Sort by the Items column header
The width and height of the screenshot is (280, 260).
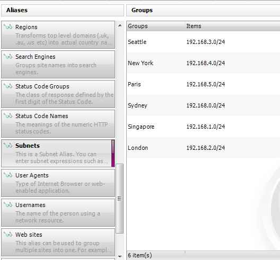point(232,26)
